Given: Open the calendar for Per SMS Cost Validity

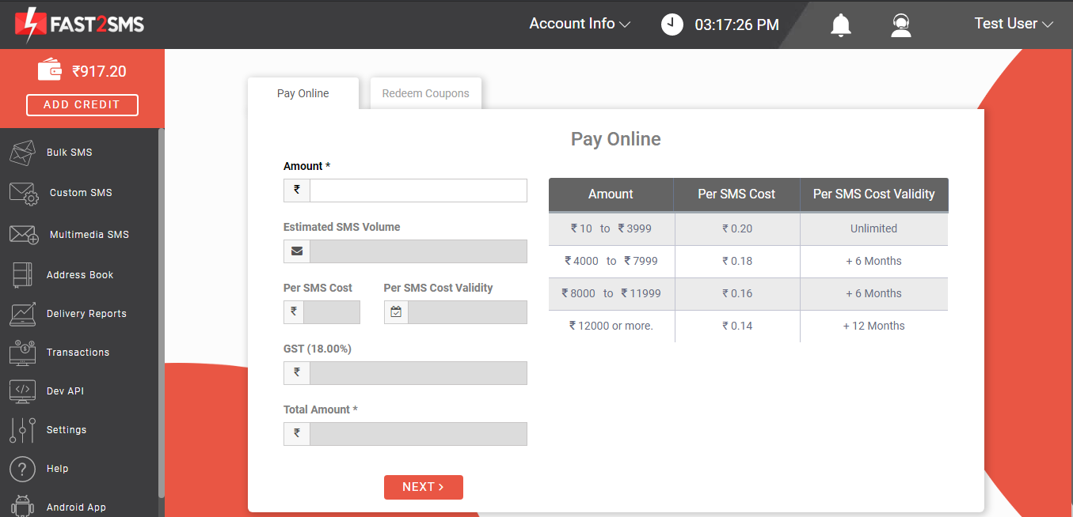Looking at the screenshot, I should pyautogui.click(x=395, y=311).
